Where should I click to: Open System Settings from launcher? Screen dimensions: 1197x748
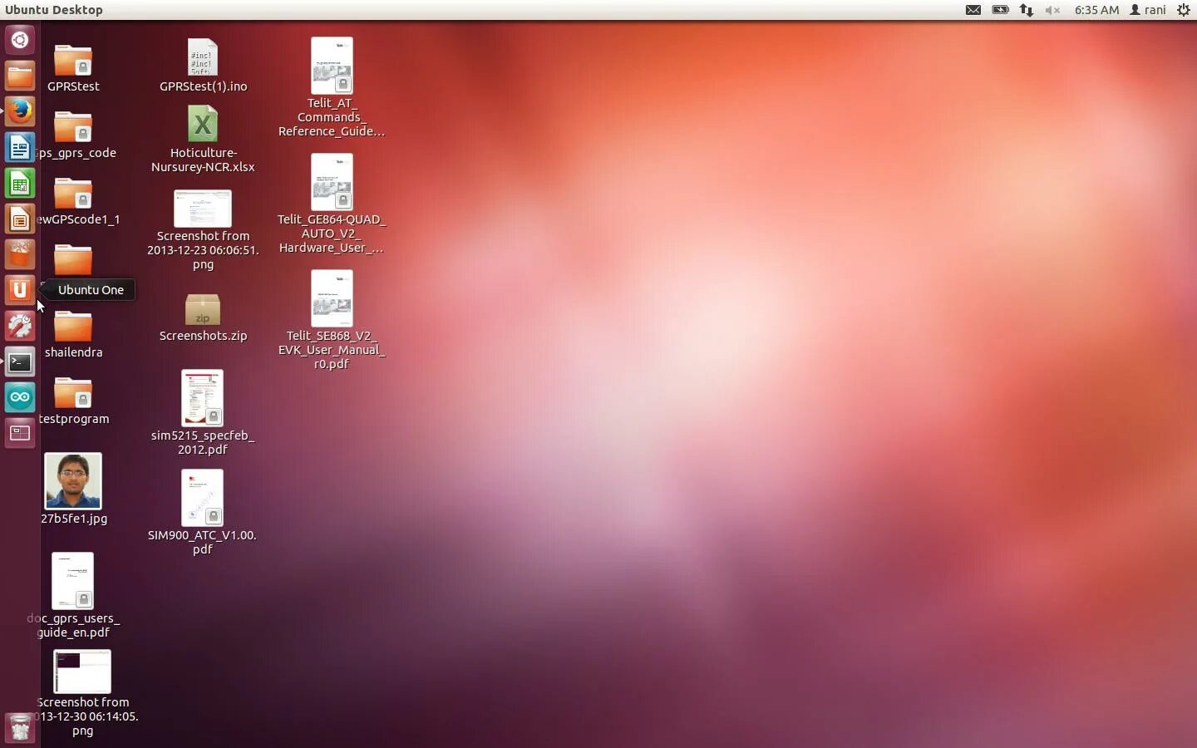[x=20, y=326]
